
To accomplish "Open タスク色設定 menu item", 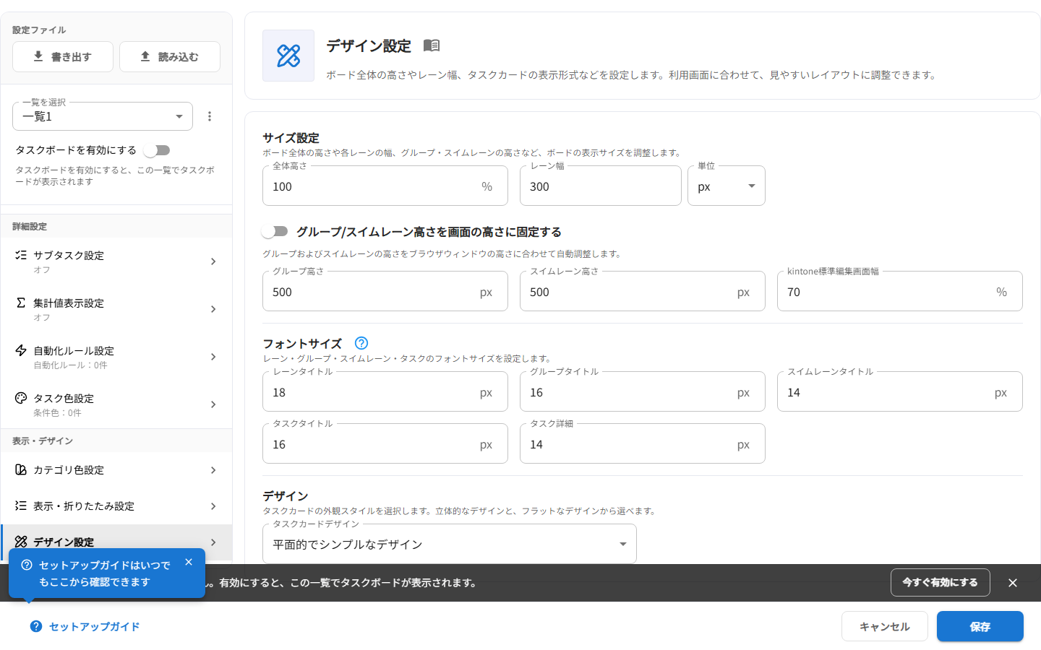I will (116, 404).
